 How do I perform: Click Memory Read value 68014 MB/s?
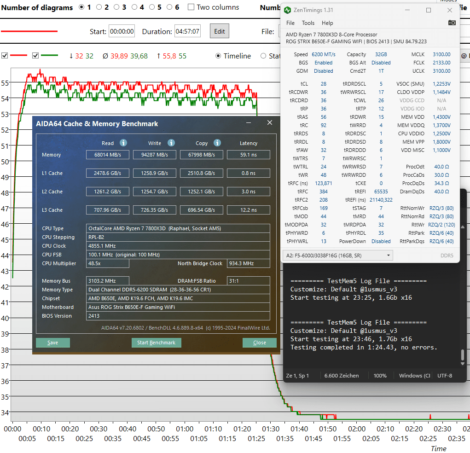pyautogui.click(x=108, y=155)
